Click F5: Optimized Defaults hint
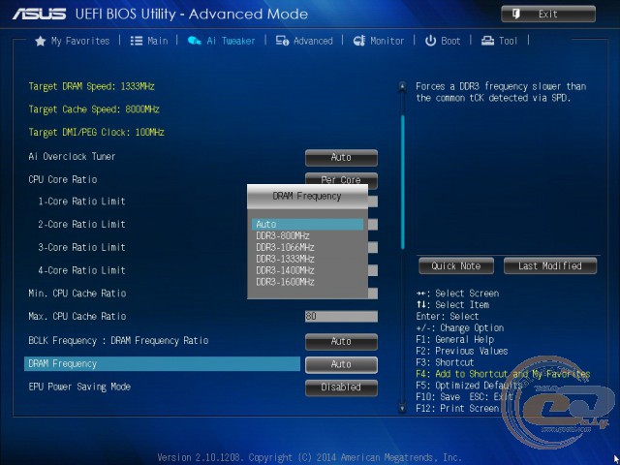The height and width of the screenshot is (465, 620). click(x=469, y=386)
